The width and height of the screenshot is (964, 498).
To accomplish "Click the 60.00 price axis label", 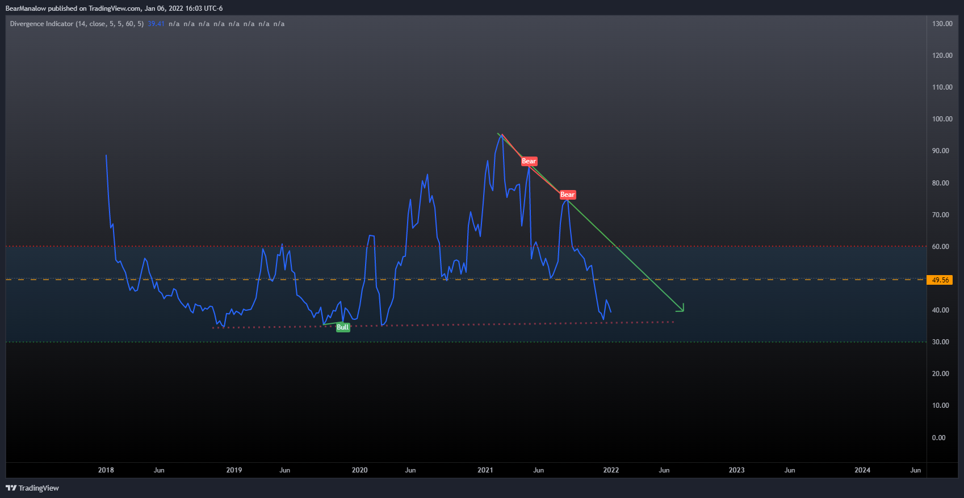I will [x=941, y=247].
